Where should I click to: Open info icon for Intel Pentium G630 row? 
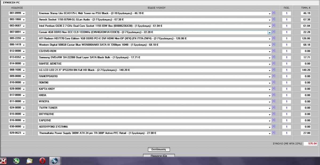(x=274, y=25)
